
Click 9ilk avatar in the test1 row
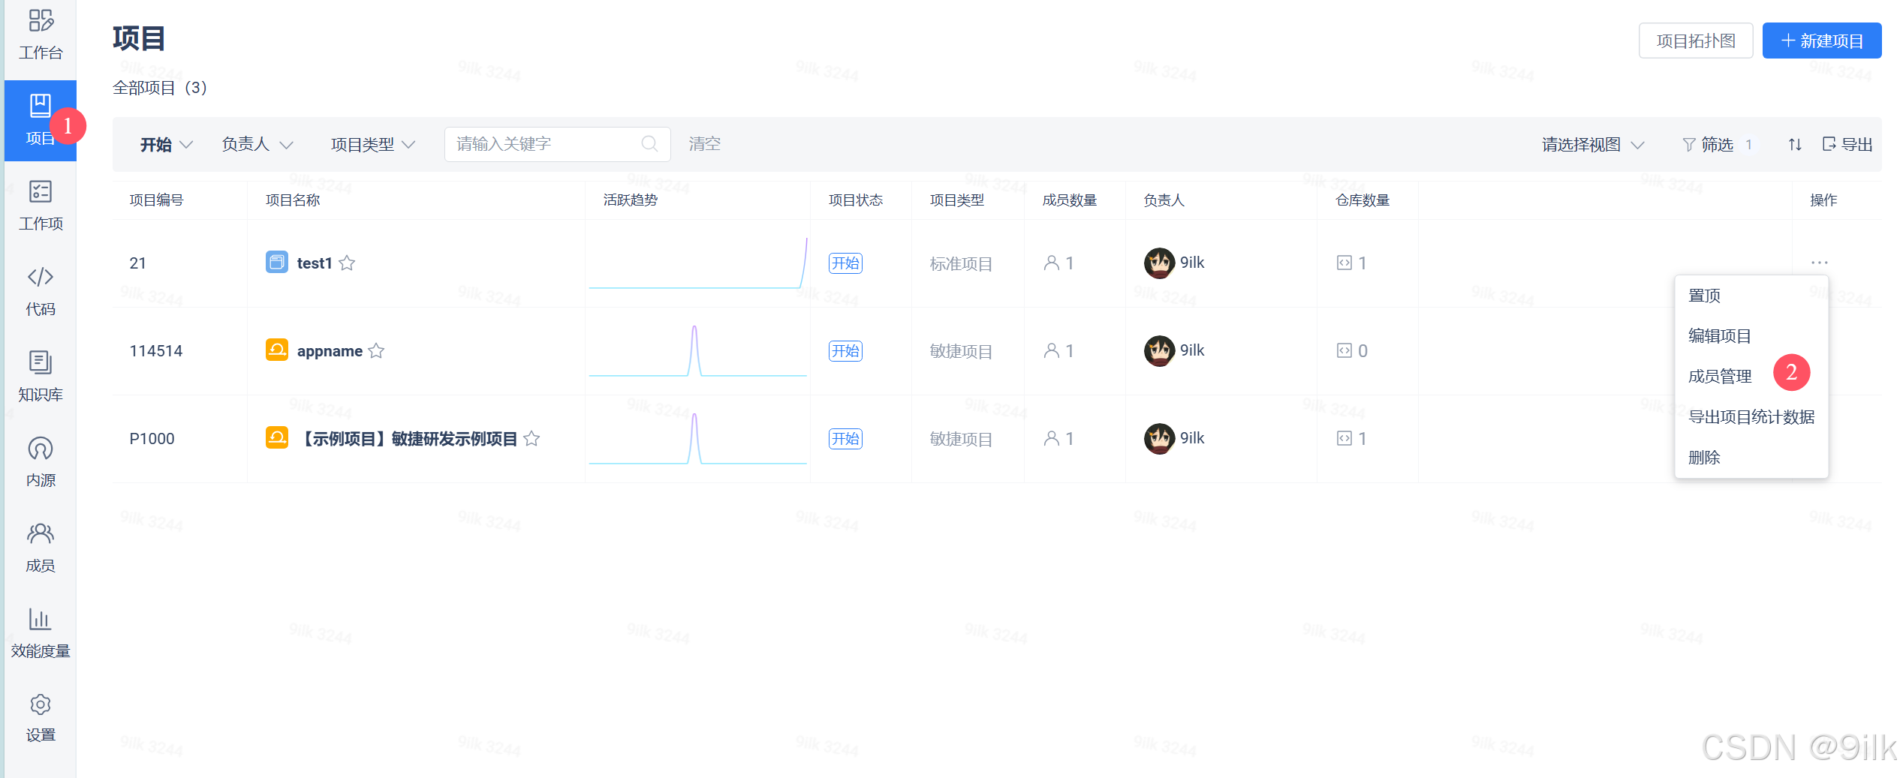tap(1159, 263)
